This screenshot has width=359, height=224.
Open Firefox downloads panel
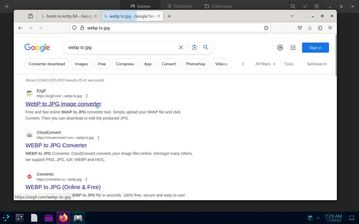310,28
